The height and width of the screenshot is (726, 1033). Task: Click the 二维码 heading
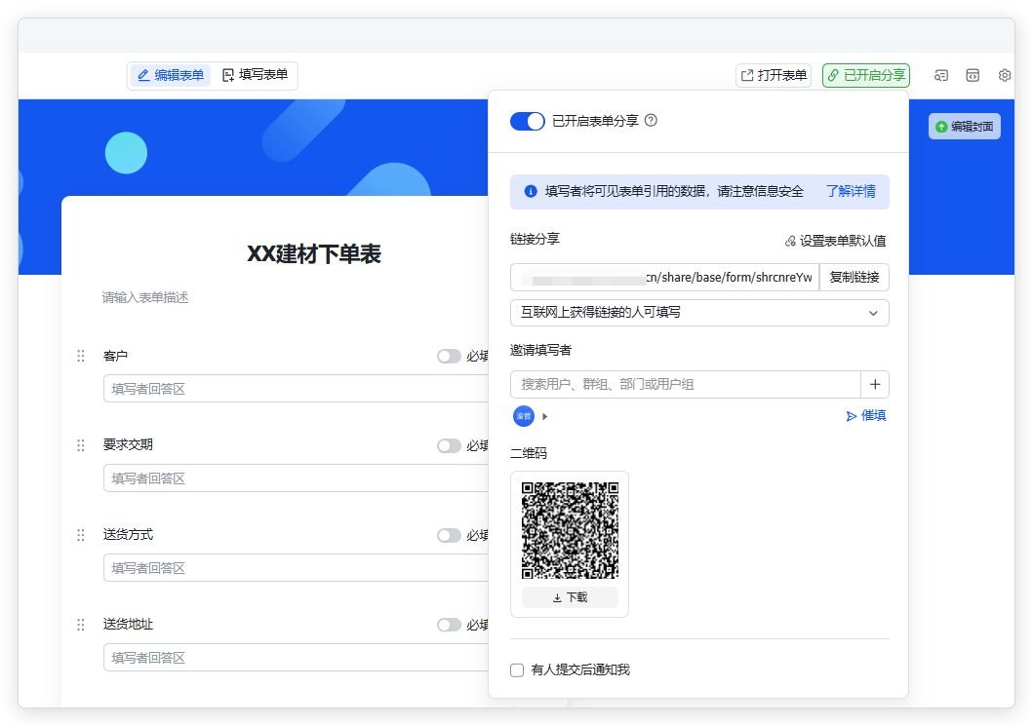coord(529,453)
